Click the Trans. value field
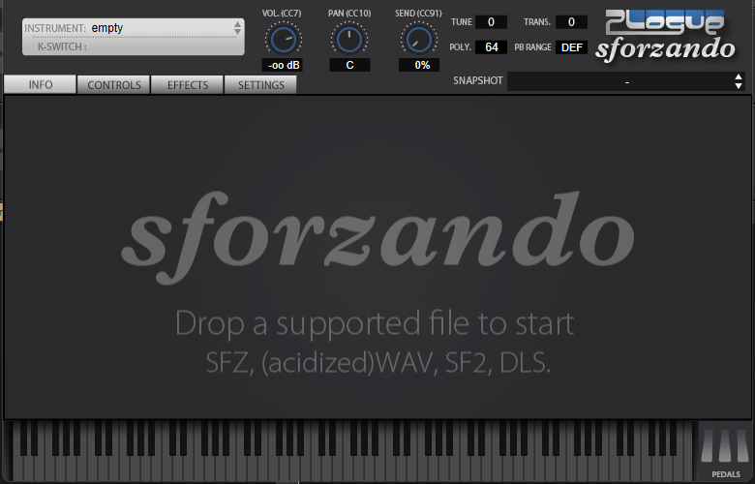755x484 pixels. pos(571,22)
